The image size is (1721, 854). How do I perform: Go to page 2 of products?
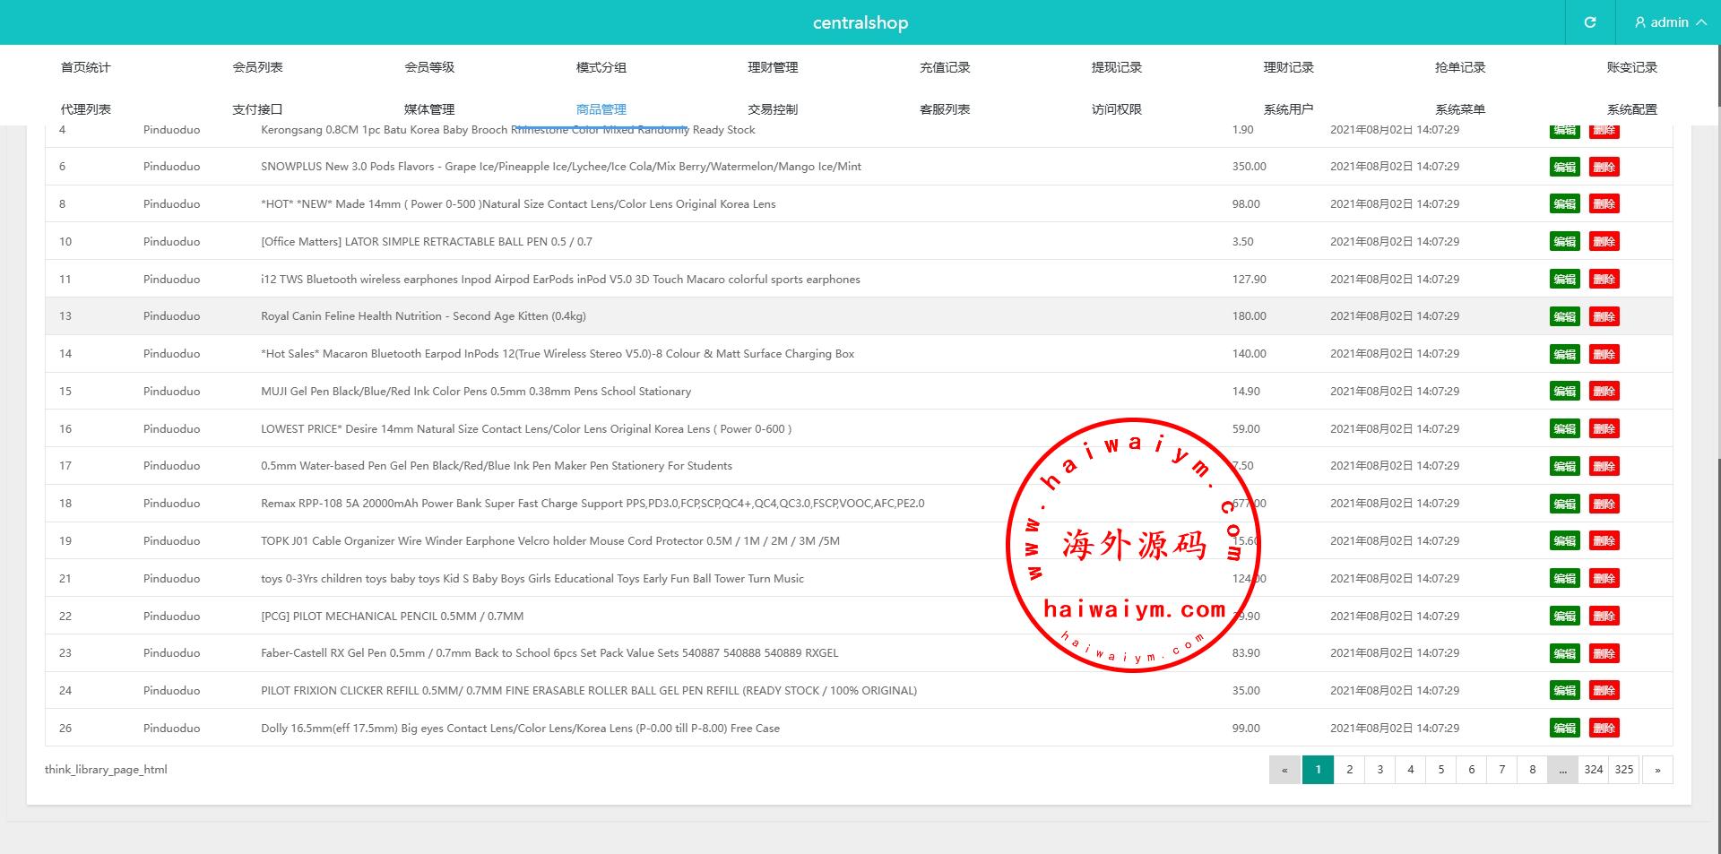pyautogui.click(x=1349, y=770)
